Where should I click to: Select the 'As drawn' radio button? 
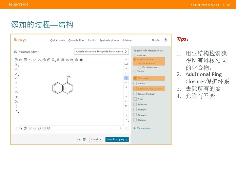point(135,55)
